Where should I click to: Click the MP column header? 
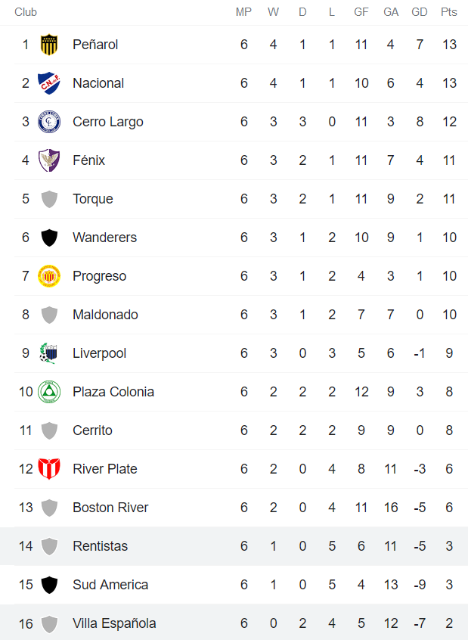pyautogui.click(x=243, y=12)
